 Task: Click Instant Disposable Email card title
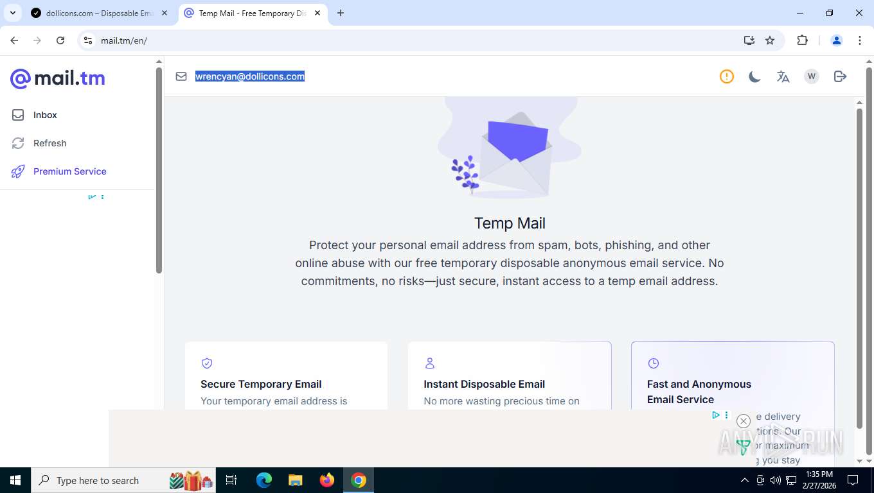[485, 384]
